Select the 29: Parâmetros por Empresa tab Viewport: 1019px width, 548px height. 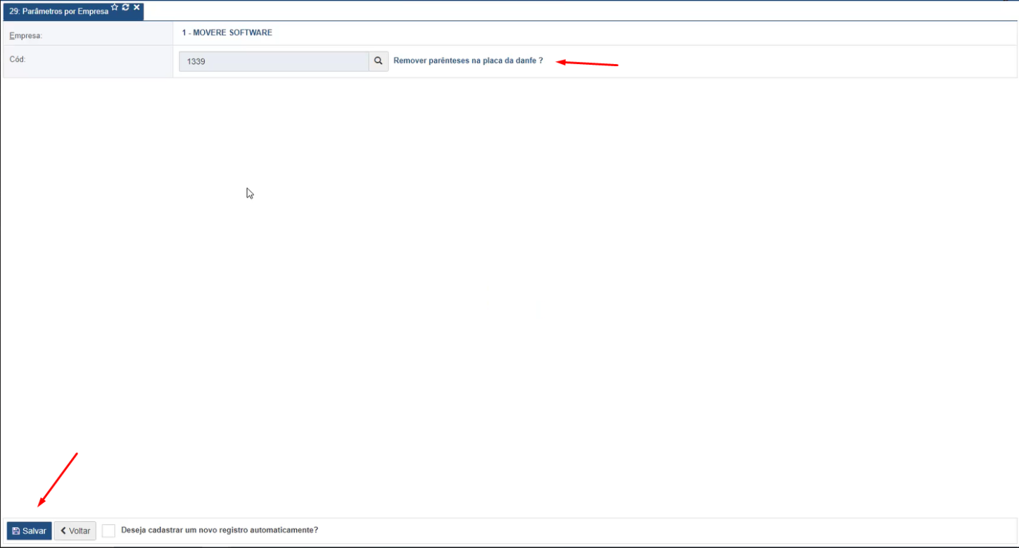pos(59,11)
